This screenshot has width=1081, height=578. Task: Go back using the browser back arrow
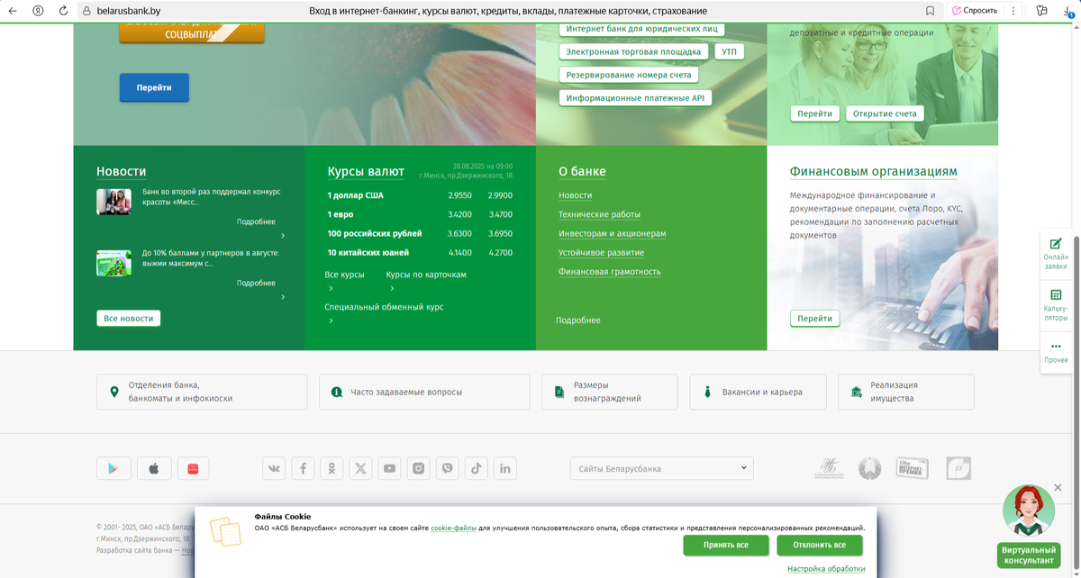(x=13, y=11)
